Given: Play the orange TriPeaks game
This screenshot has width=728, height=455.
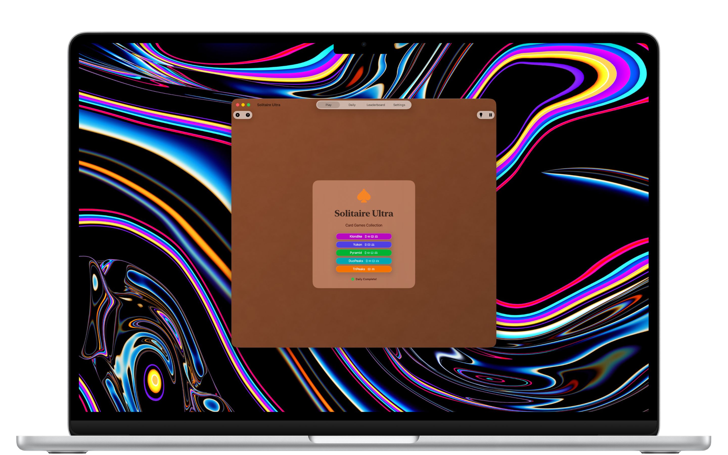Looking at the screenshot, I should tap(364, 269).
